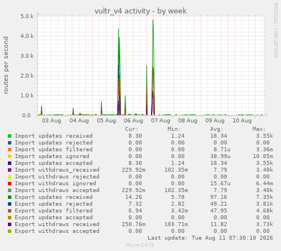The width and height of the screenshot is (281, 251).
Task: Click the '07 Aug' x-axis label
Action: (x=161, y=121)
